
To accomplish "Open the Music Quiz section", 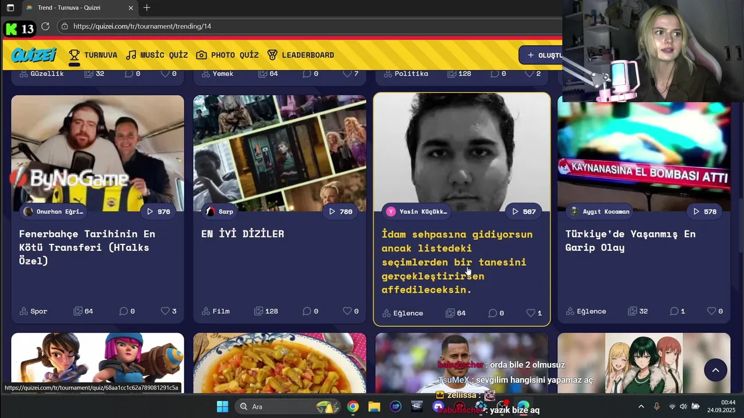I will [x=157, y=55].
